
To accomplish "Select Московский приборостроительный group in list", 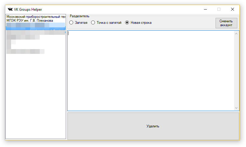I will coord(36,17).
